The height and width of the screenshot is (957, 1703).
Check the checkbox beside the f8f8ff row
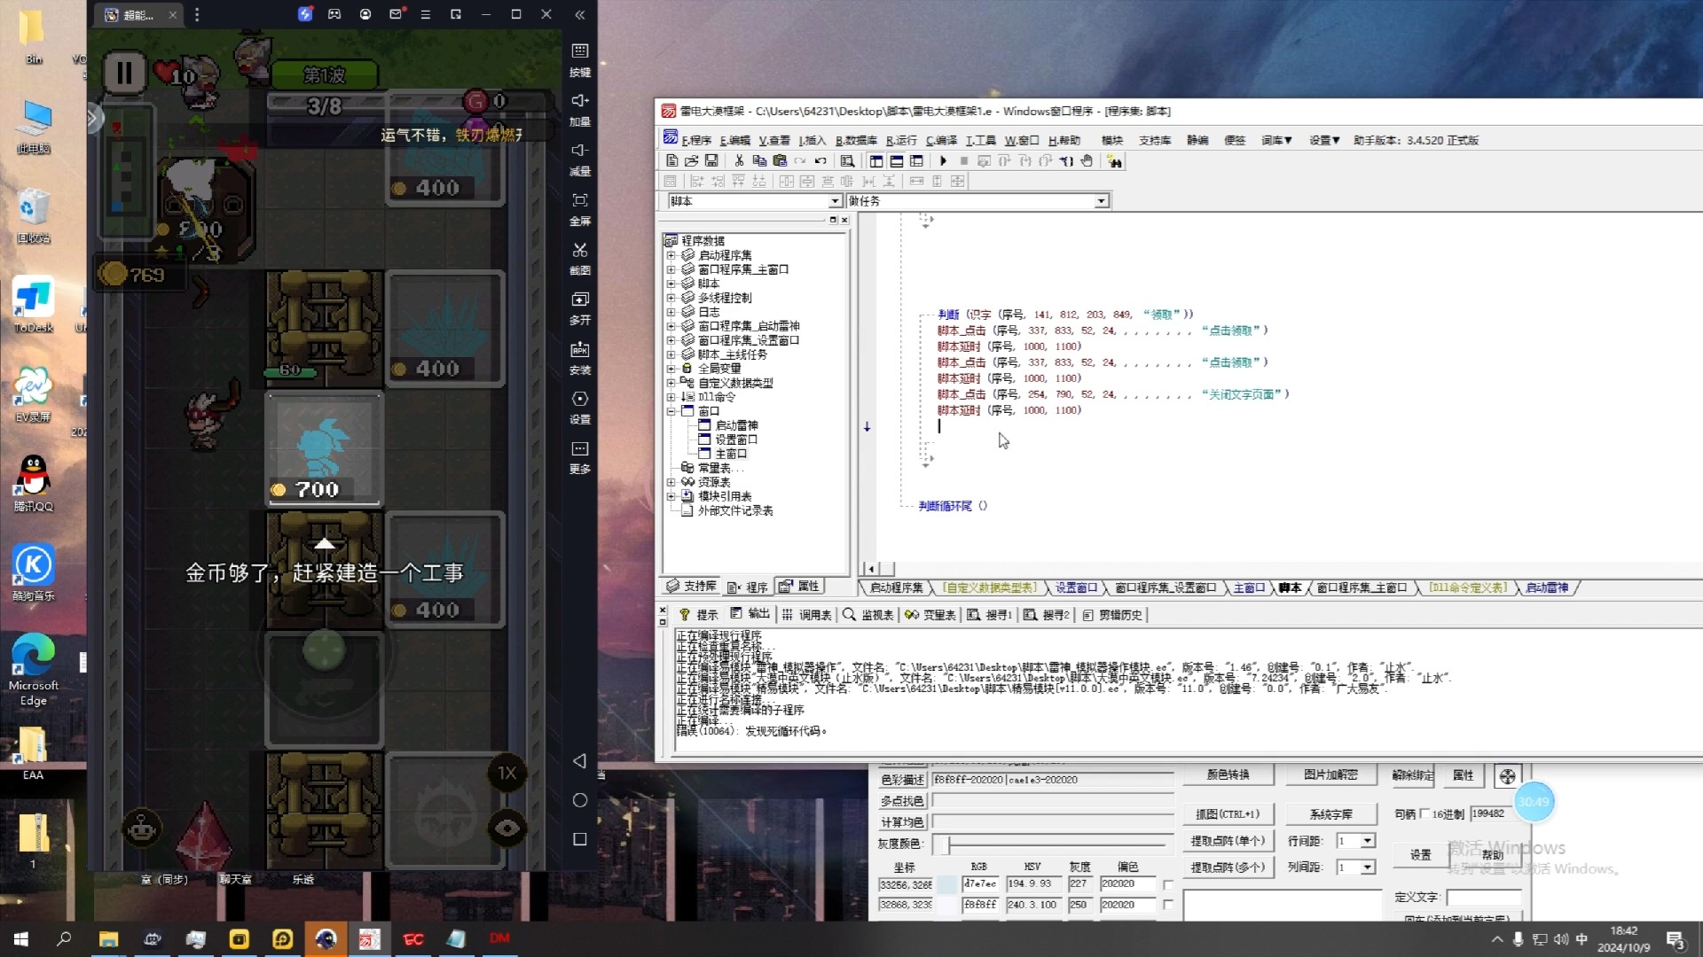point(1168,905)
